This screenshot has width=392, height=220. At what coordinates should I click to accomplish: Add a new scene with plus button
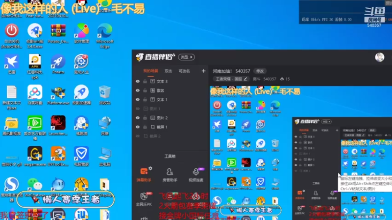(203, 71)
